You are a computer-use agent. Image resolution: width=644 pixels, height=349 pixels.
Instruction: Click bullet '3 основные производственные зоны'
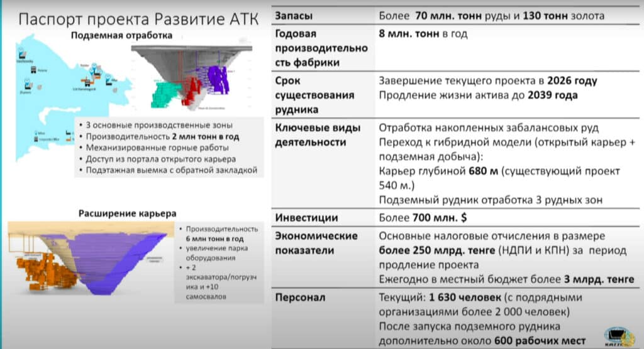tap(159, 125)
